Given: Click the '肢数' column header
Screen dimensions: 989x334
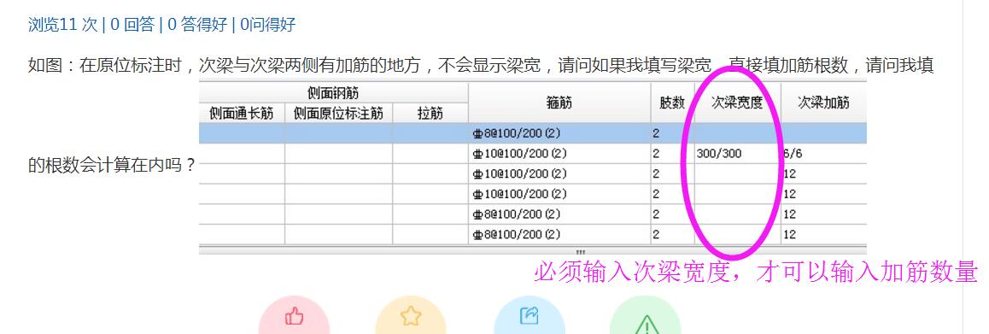Looking at the screenshot, I should 672,103.
